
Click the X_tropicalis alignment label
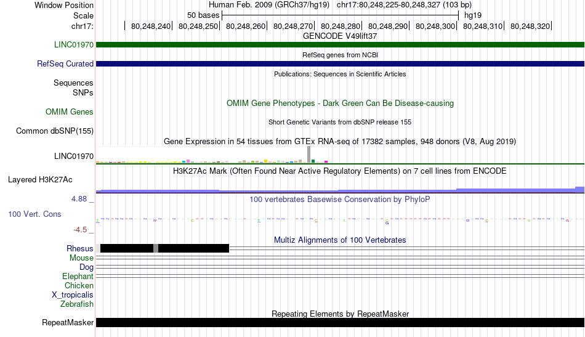73,295
